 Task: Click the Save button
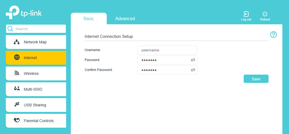point(256,79)
